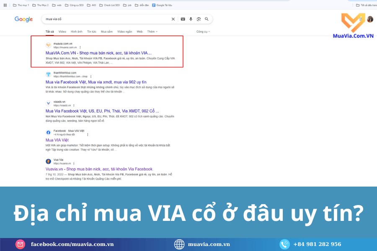Search by image with the Lens icon
This screenshot has height=251, width=377.
(x=199, y=19)
